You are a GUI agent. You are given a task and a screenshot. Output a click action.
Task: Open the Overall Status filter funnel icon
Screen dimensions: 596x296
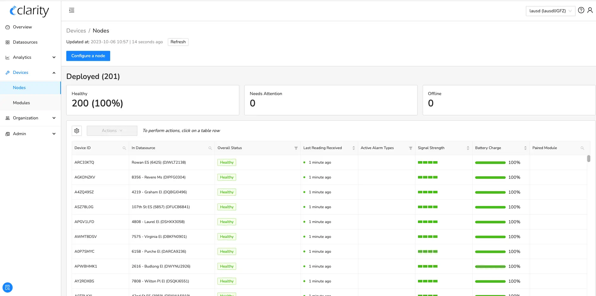coord(296,148)
